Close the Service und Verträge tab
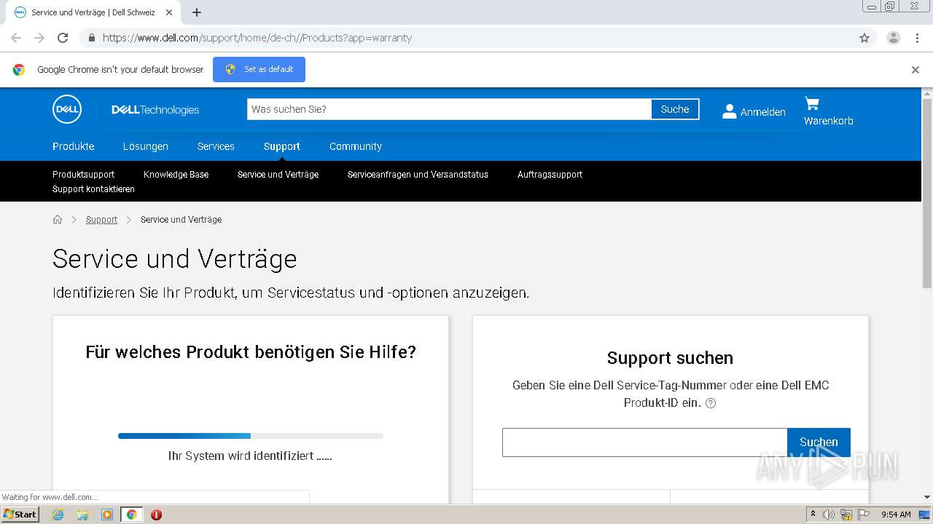Image resolution: width=933 pixels, height=524 pixels. click(169, 12)
